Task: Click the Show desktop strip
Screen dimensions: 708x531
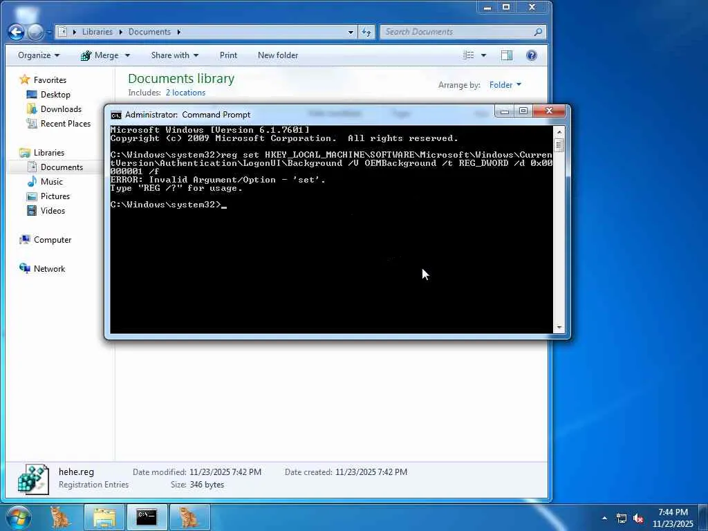Action: click(x=702, y=517)
